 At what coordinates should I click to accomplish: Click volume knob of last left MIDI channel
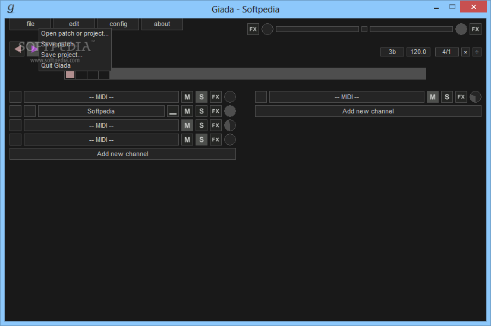pyautogui.click(x=230, y=140)
